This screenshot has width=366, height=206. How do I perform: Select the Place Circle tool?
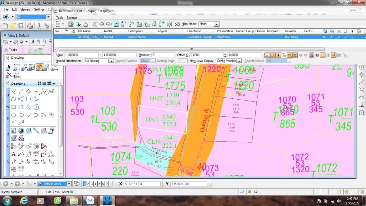click(13, 115)
